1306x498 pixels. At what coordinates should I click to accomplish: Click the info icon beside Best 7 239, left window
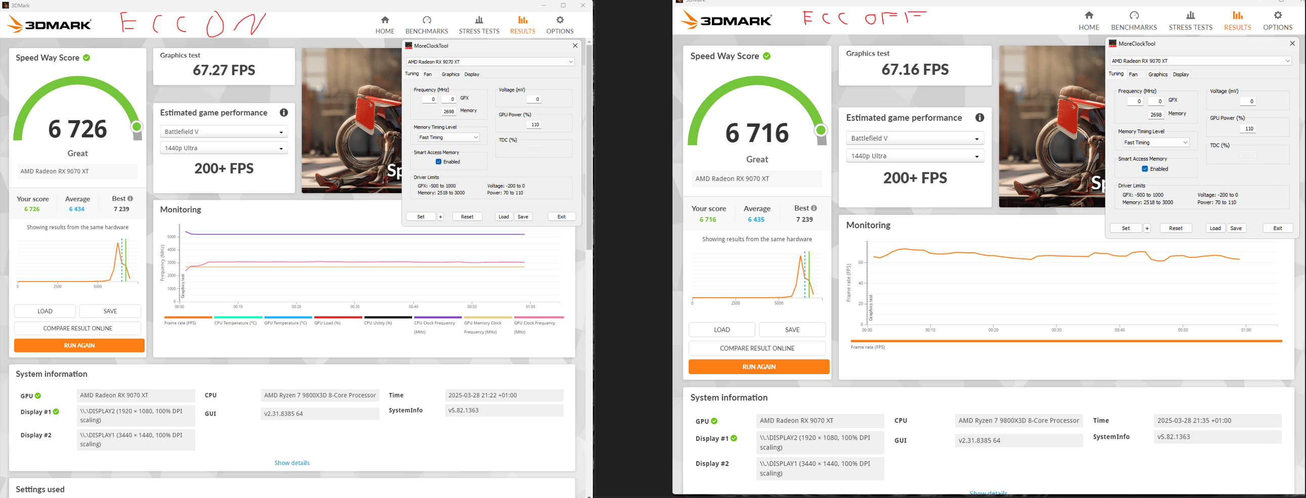tap(130, 199)
